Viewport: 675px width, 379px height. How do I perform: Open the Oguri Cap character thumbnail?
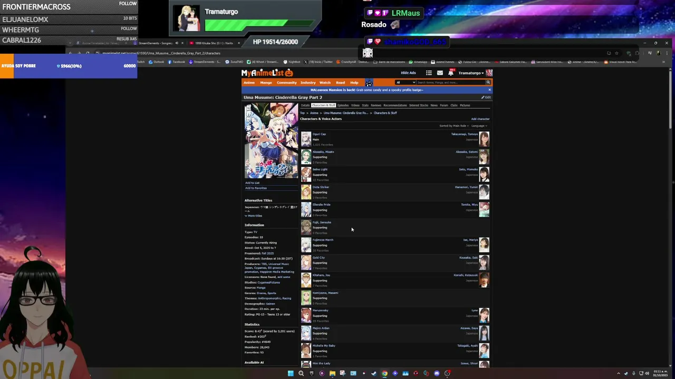(x=306, y=139)
